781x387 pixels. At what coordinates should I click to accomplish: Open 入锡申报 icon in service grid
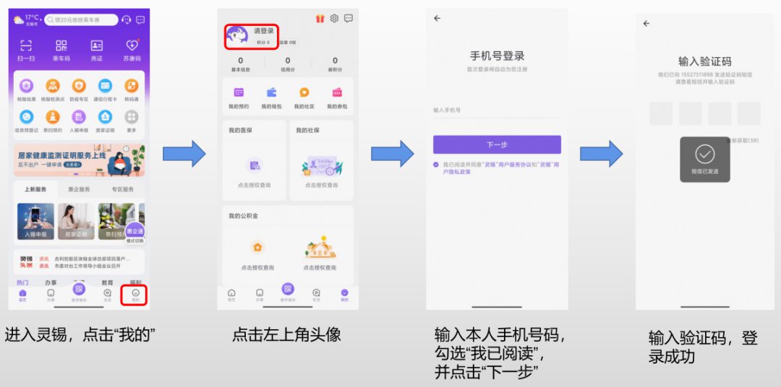(x=79, y=117)
